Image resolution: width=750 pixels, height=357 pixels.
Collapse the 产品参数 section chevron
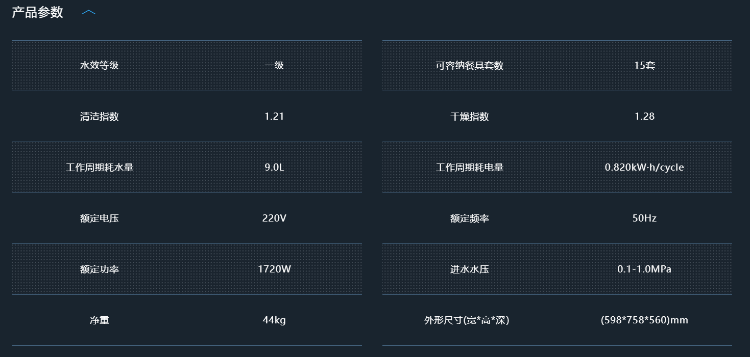tap(89, 12)
